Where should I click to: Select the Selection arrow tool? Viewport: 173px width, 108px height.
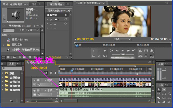pyautogui.click(x=159, y=90)
